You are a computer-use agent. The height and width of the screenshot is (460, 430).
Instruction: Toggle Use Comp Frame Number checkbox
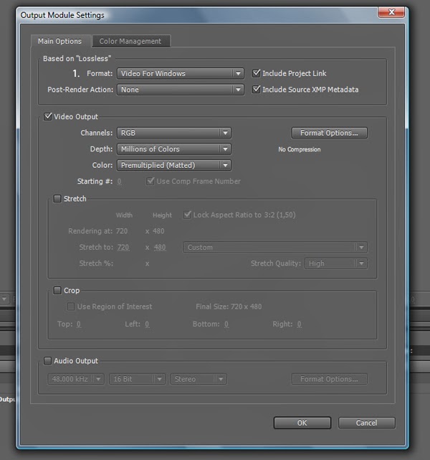coord(150,181)
